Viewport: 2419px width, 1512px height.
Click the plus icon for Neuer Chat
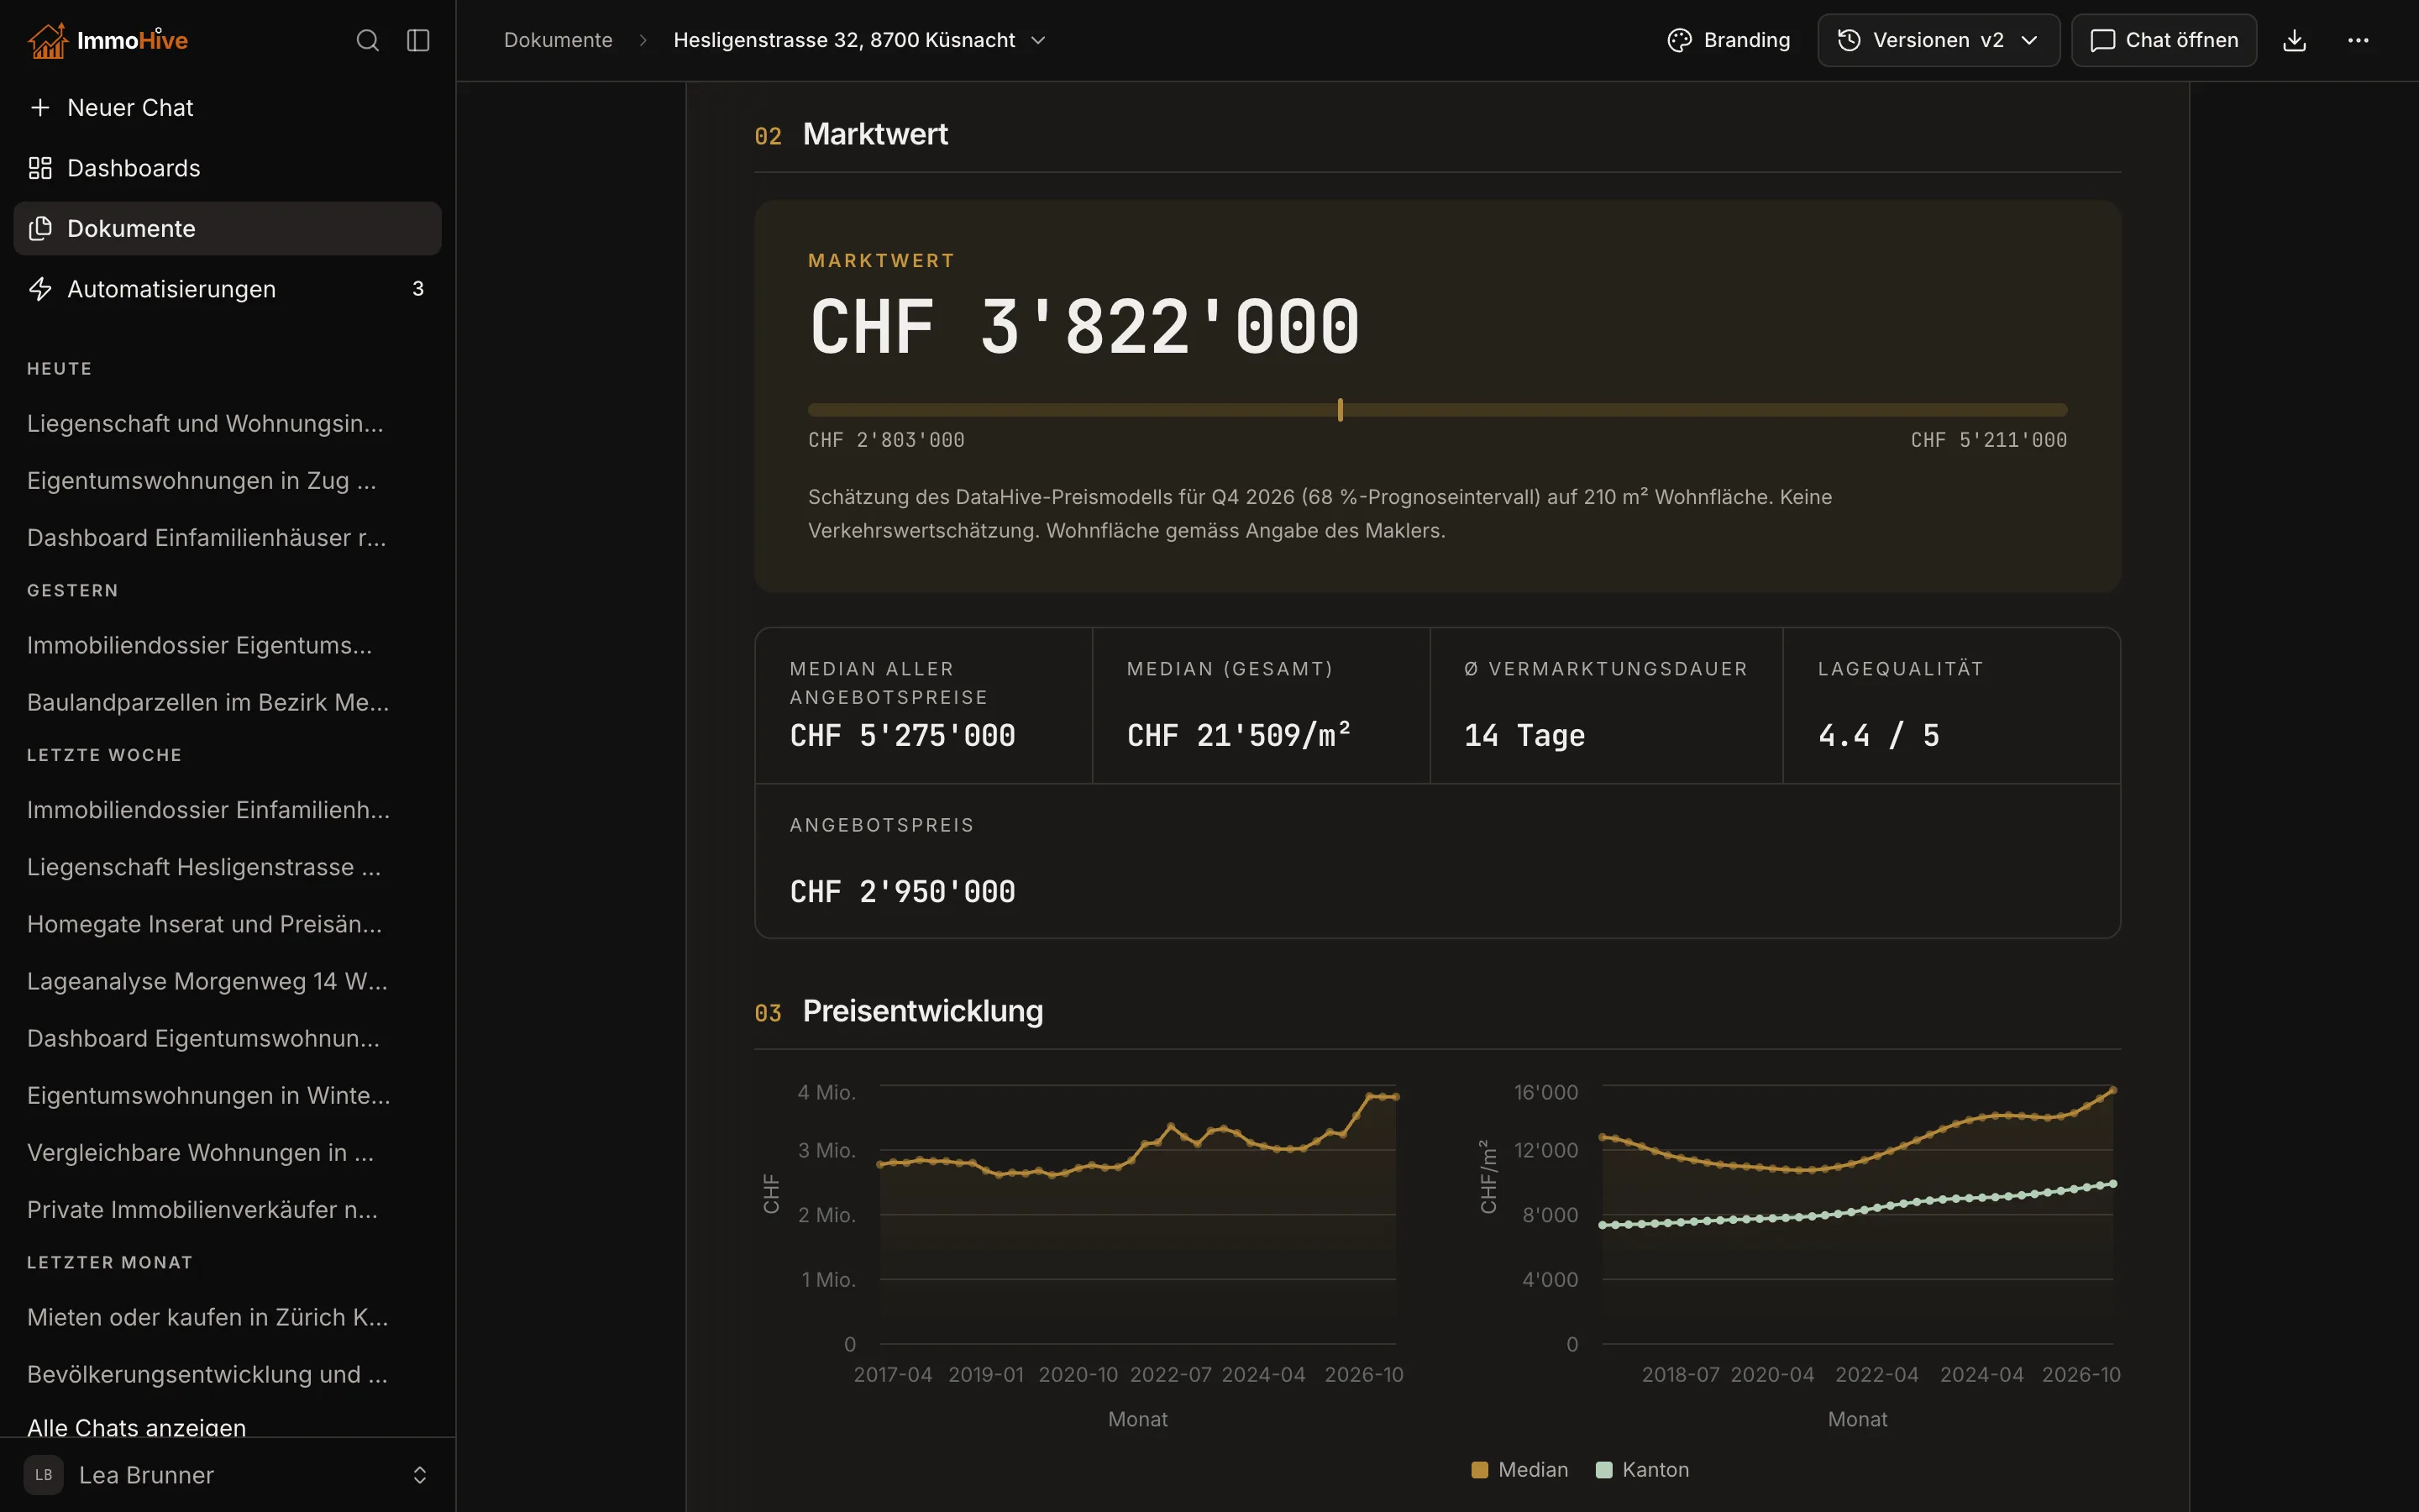(40, 107)
